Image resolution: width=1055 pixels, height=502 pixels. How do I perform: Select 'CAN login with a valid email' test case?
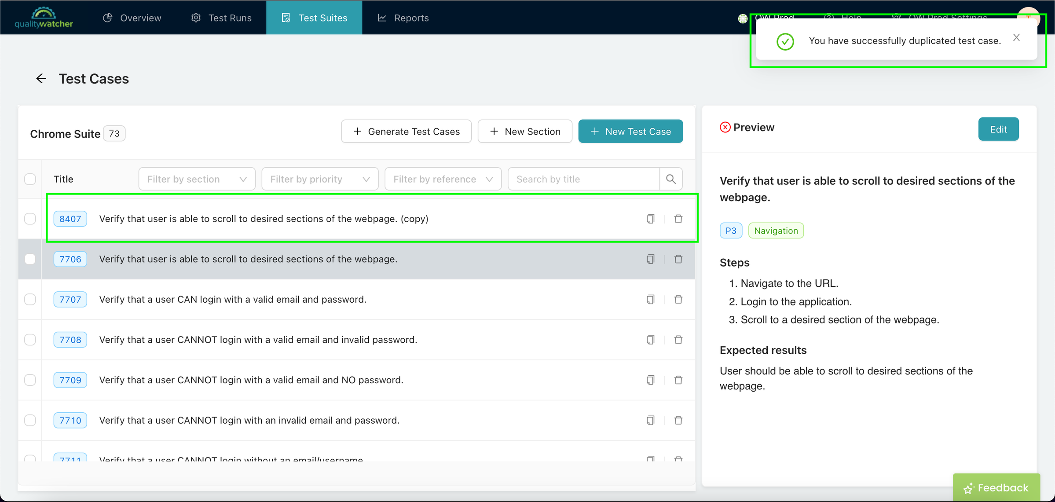tap(233, 300)
